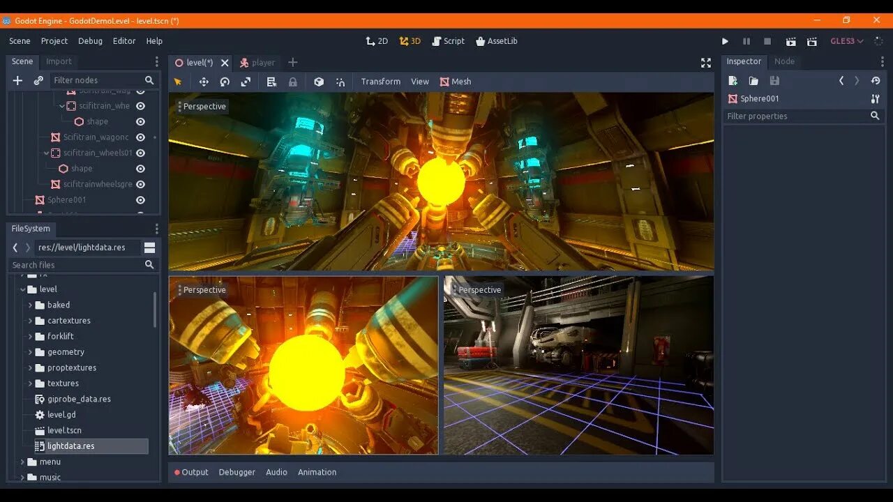Toggle visibility of shape under scifitrain_wheels01
Viewport: 893px width, 502px height.
(x=140, y=169)
